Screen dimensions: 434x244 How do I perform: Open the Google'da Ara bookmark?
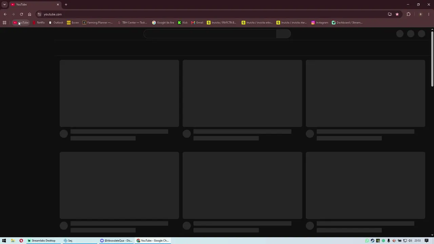point(163,23)
